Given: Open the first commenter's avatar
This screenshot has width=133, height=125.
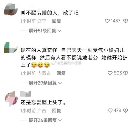Looking at the screenshot, I should click(x=11, y=9).
